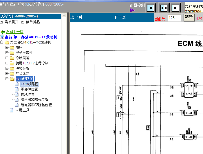Go to previous page 上一页
The height and width of the screenshot is (154, 203).
point(76,17)
